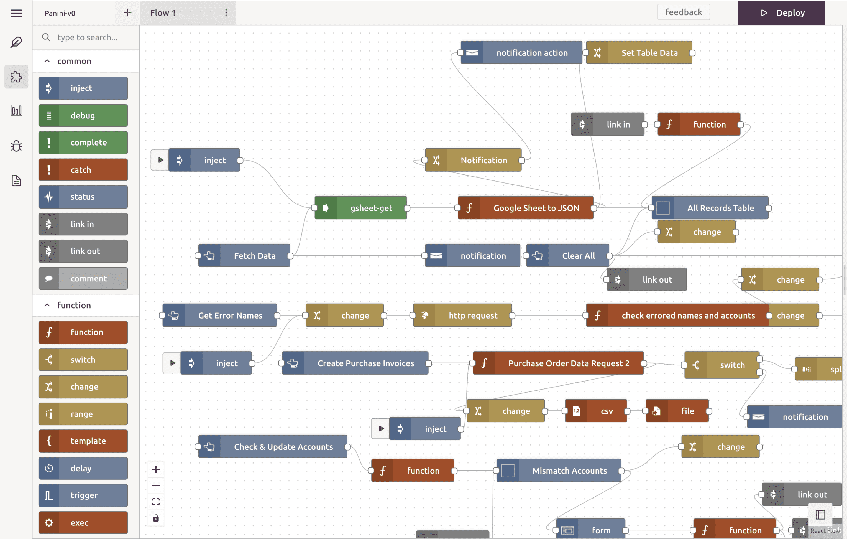
Task: Zoom in with the plus canvas control
Action: click(x=156, y=469)
